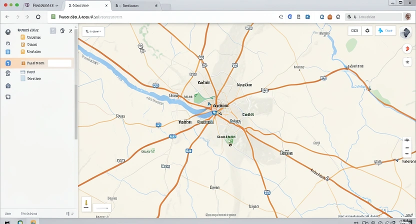The height and width of the screenshot is (224, 416).
Task: Zoom in with the plus button
Action: click(406, 140)
